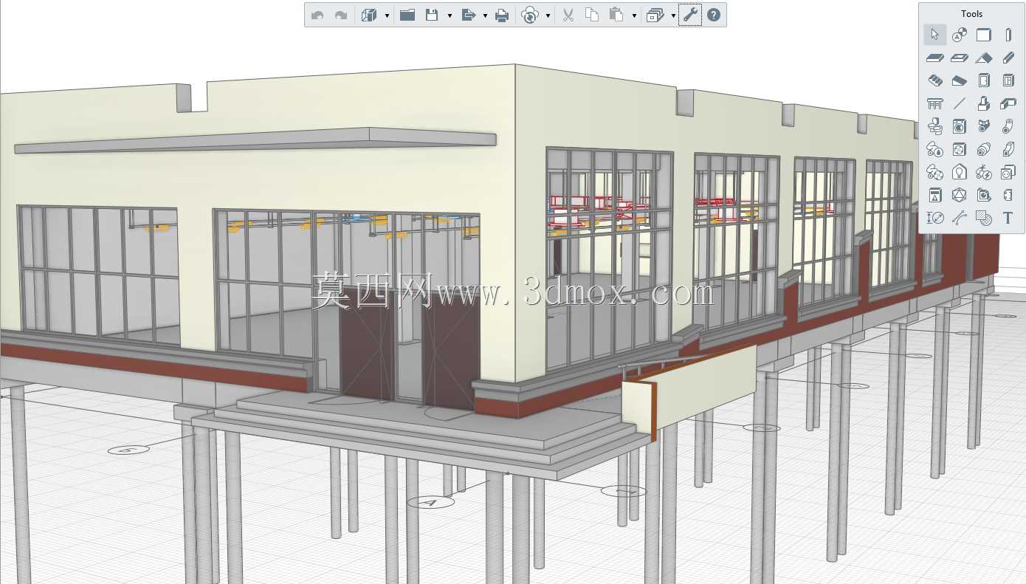Click the cloud sync icon
The height and width of the screenshot is (584, 1026).
[x=530, y=15]
